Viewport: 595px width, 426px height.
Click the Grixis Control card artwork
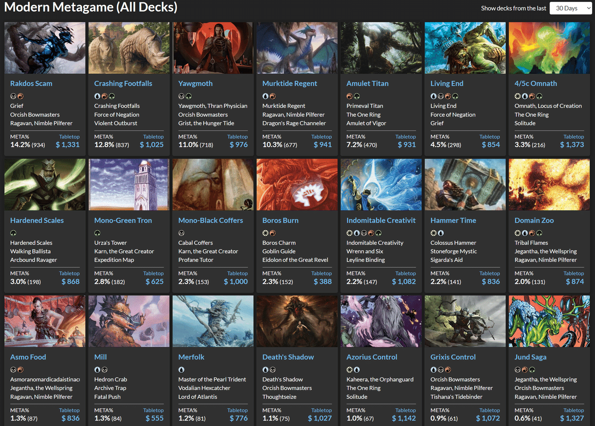pyautogui.click(x=465, y=321)
